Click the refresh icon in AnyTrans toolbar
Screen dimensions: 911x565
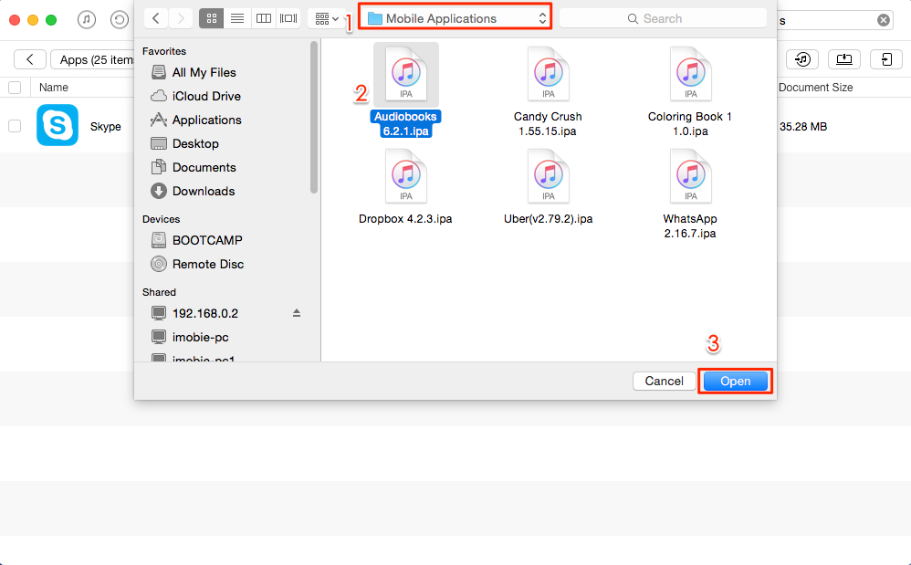pos(119,20)
